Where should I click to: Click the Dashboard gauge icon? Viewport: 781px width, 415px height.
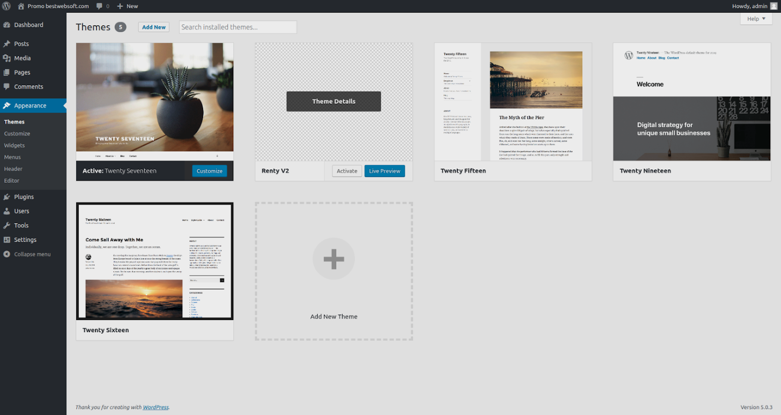tap(7, 25)
